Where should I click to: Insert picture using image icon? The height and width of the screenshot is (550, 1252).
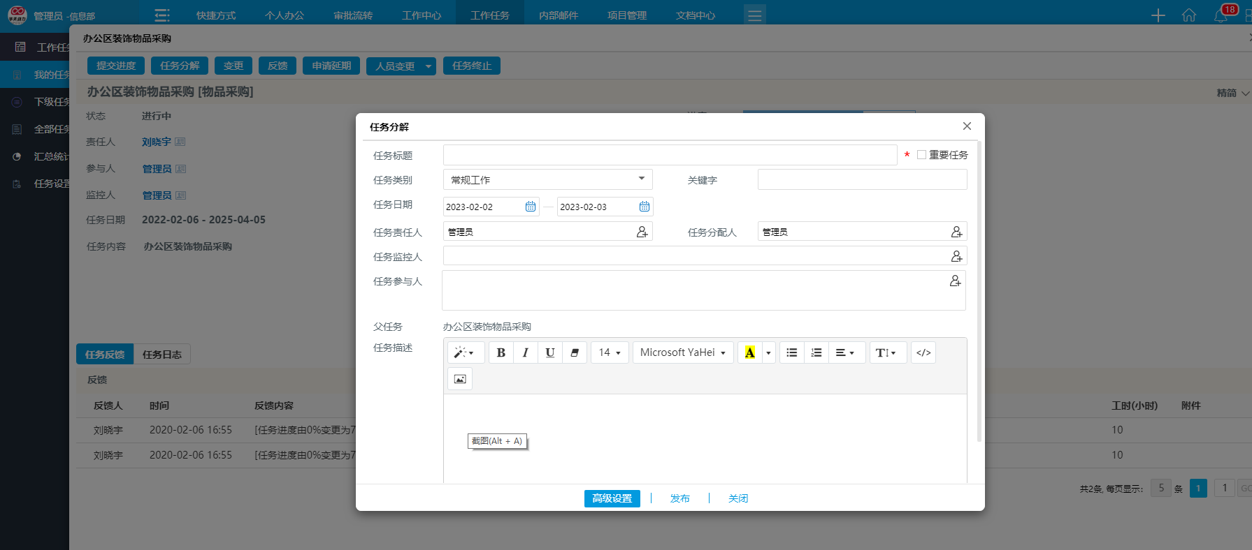[x=460, y=379]
